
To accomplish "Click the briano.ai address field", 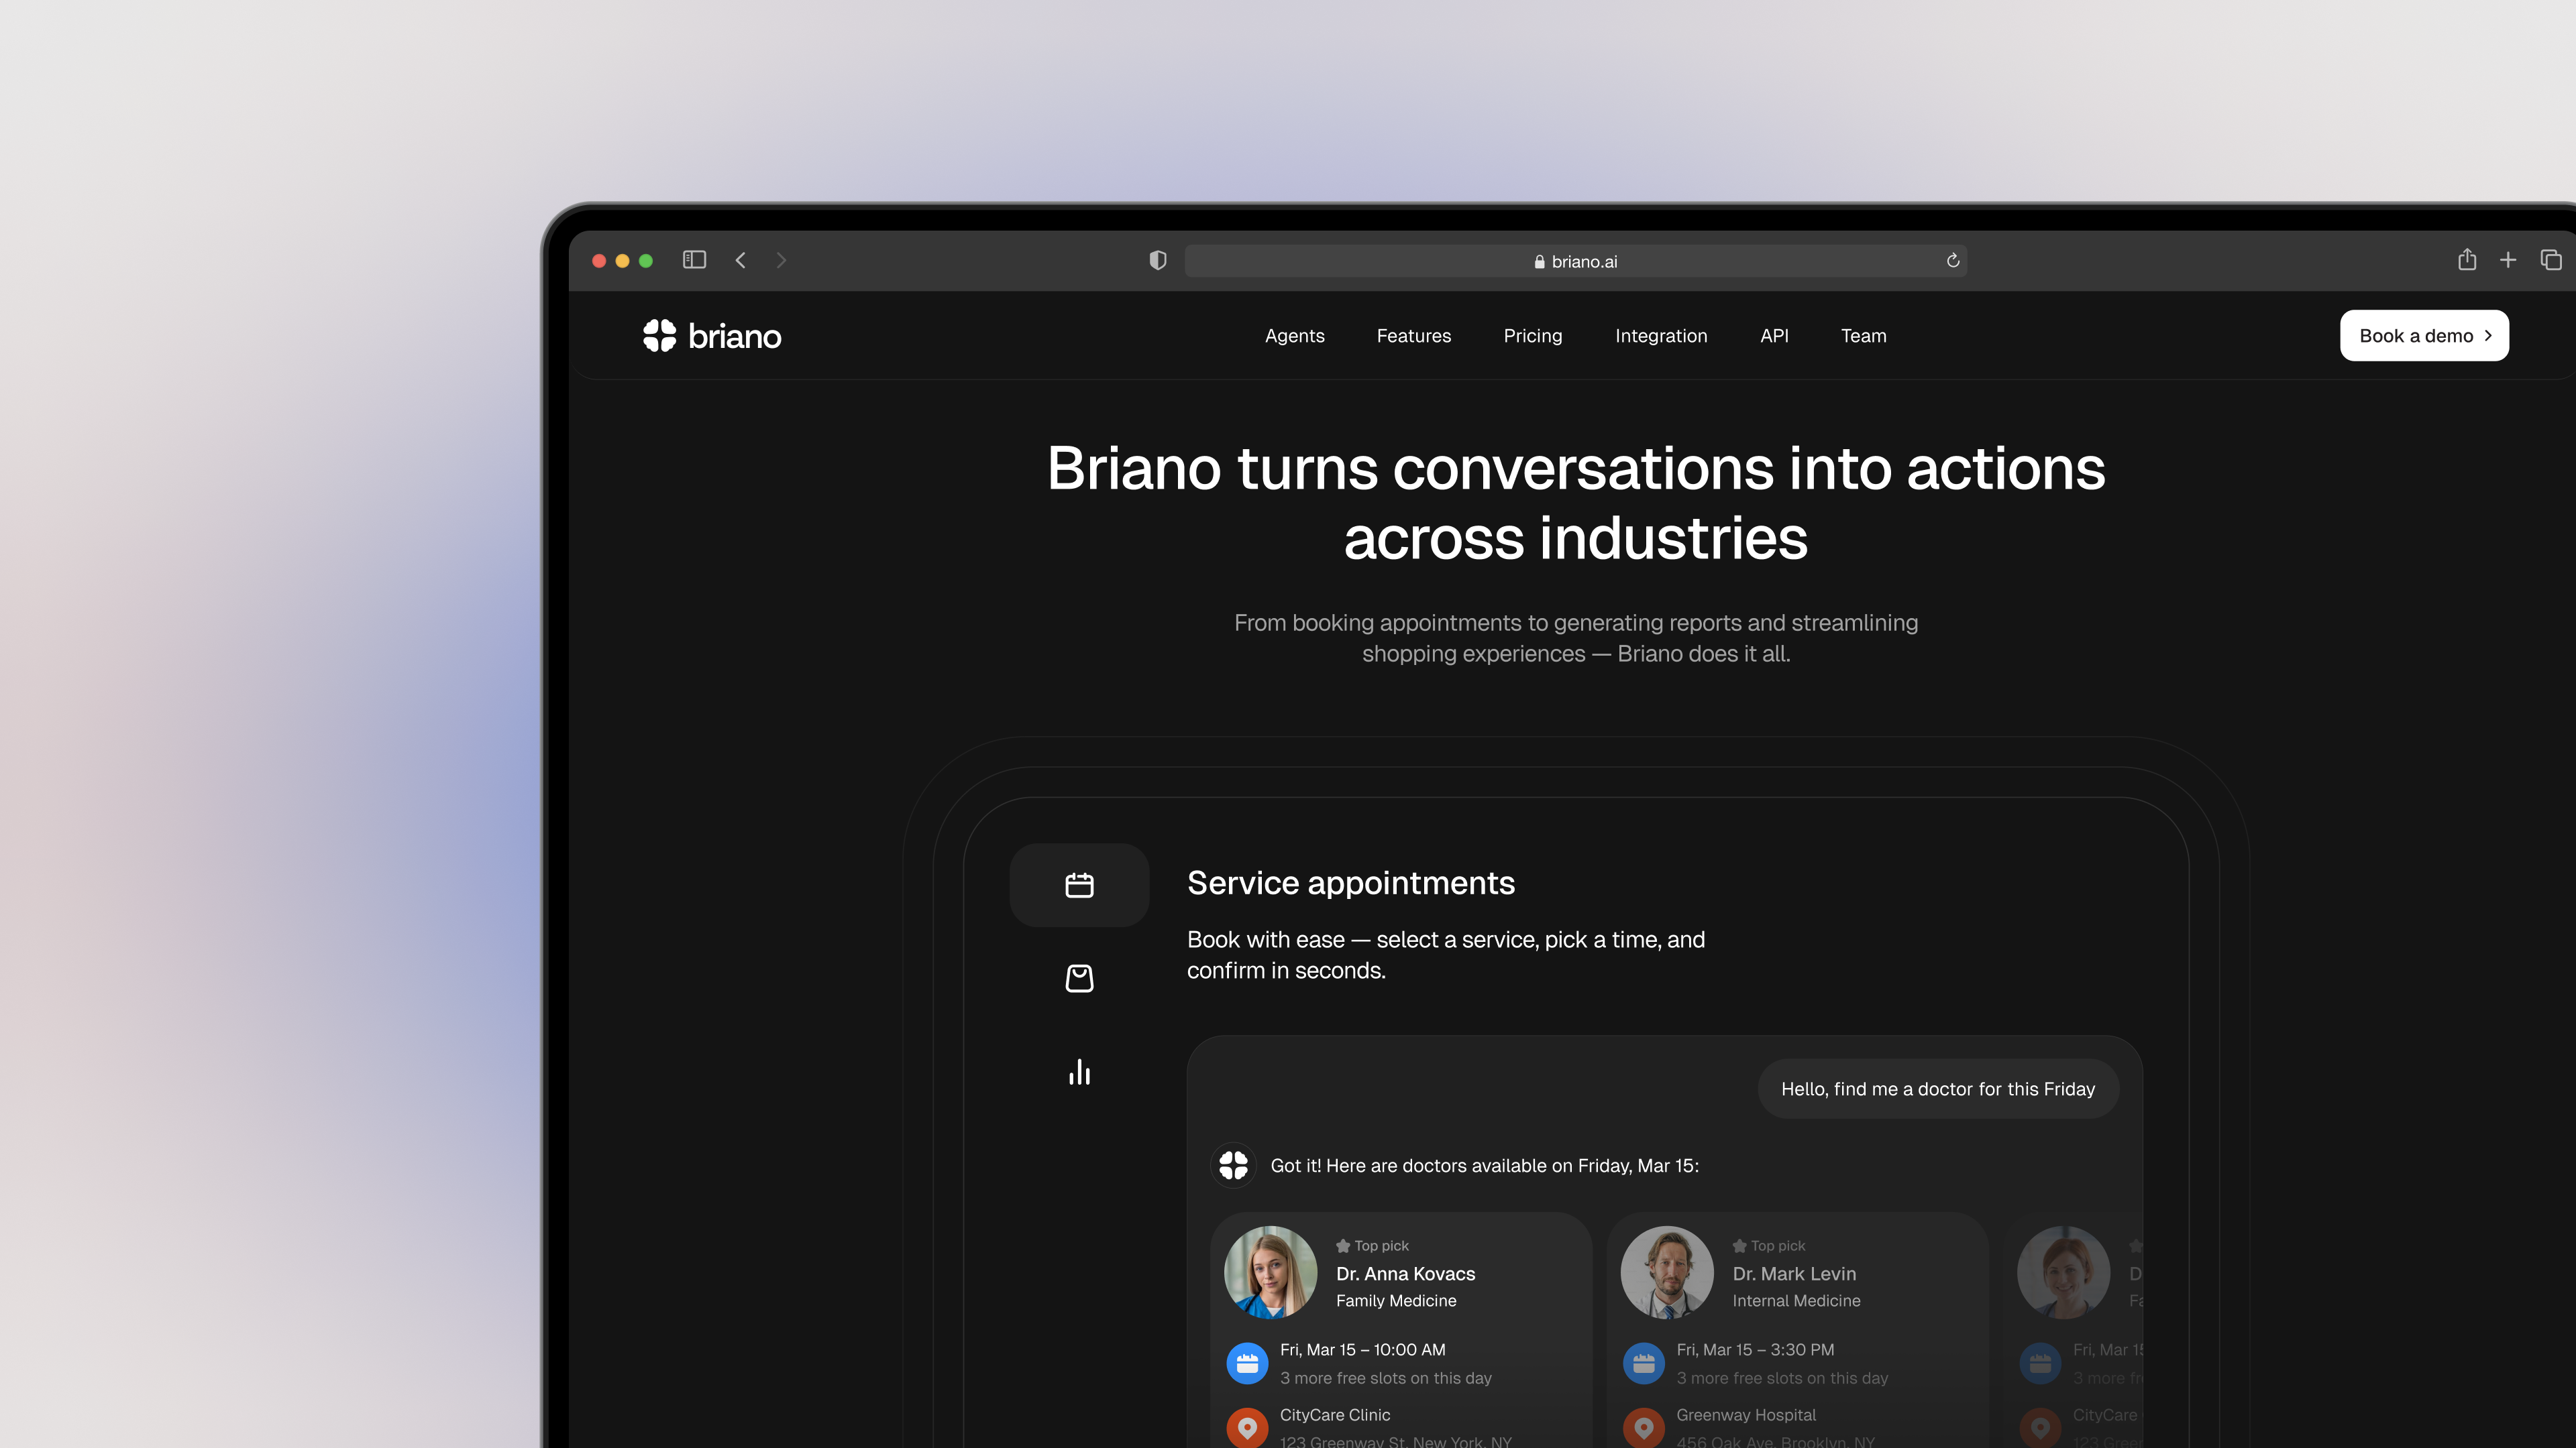I will point(1576,261).
